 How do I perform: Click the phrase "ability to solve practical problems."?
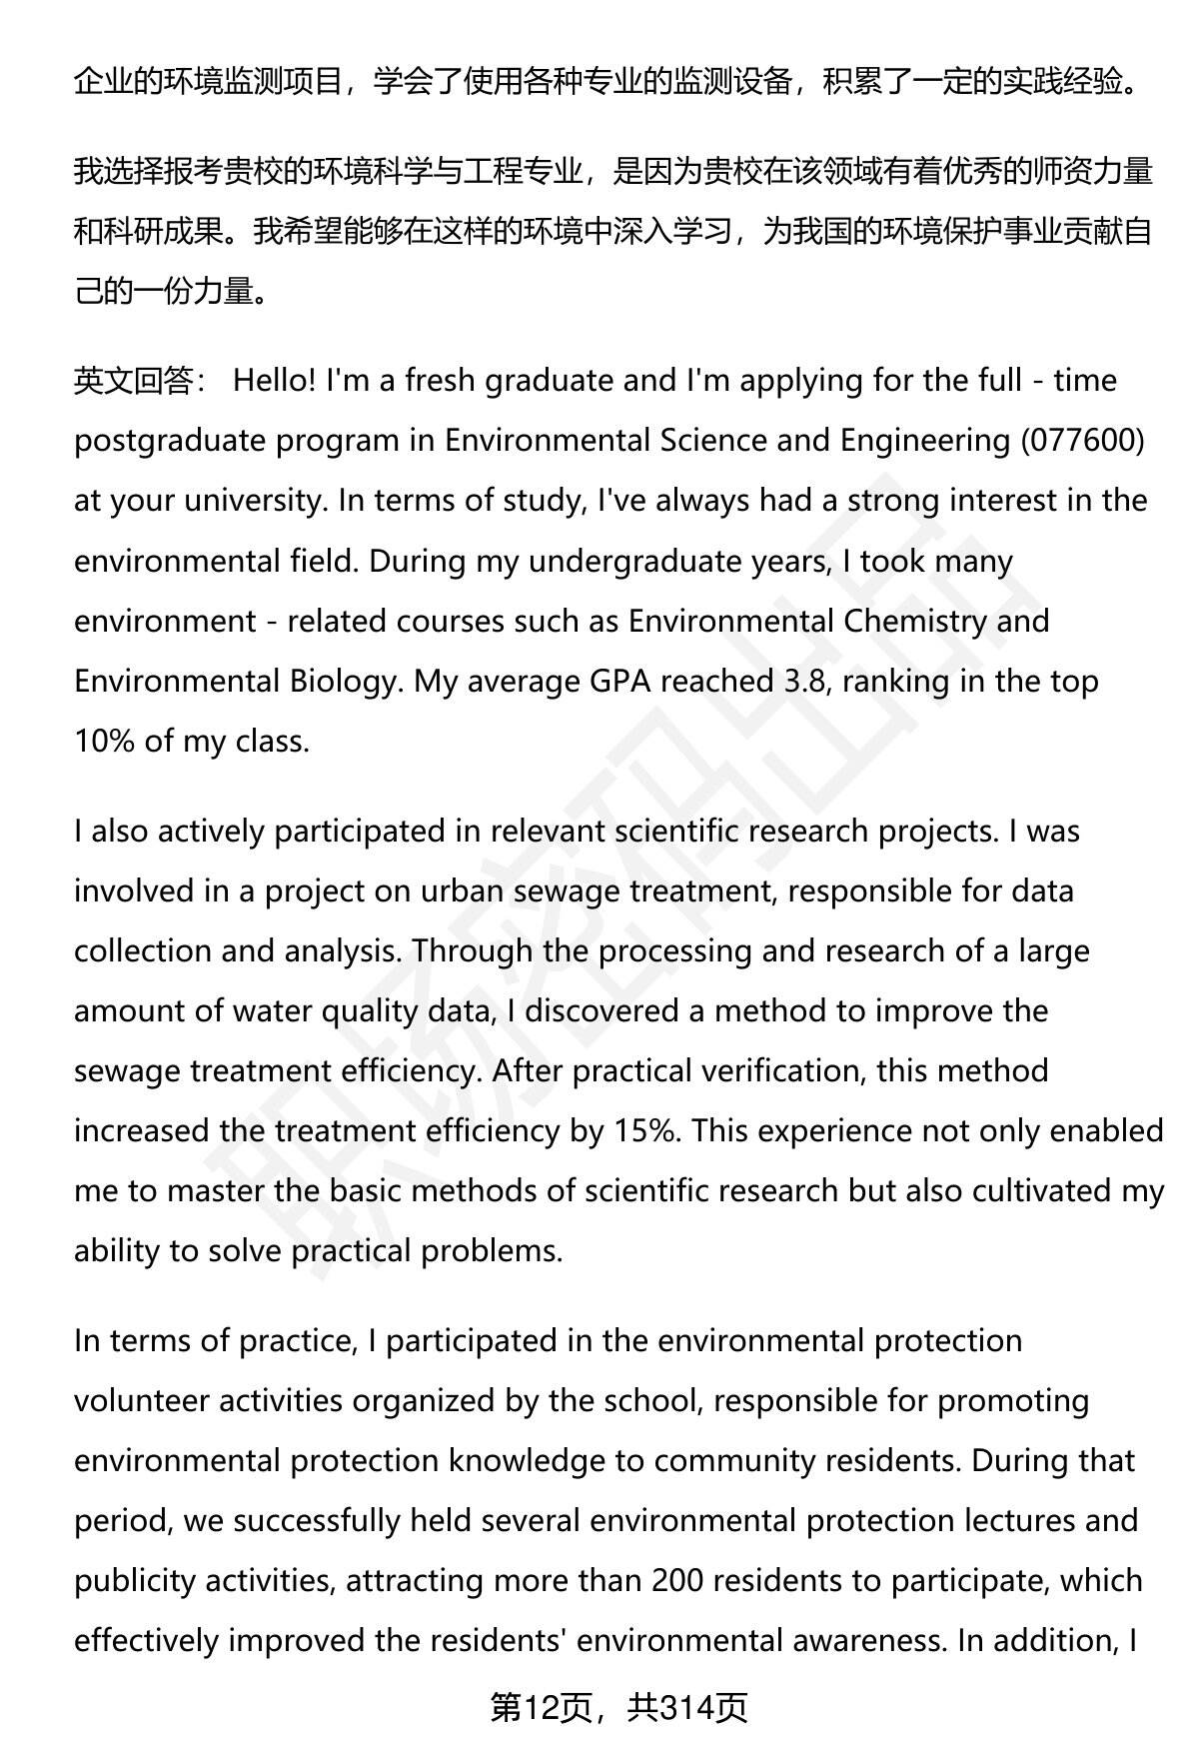pos(318,1251)
